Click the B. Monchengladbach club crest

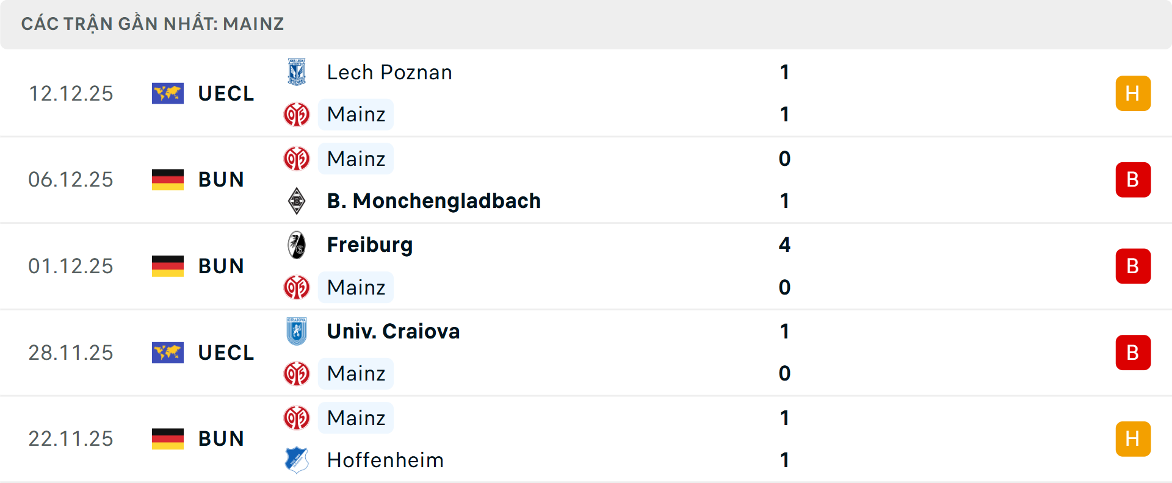tap(297, 201)
